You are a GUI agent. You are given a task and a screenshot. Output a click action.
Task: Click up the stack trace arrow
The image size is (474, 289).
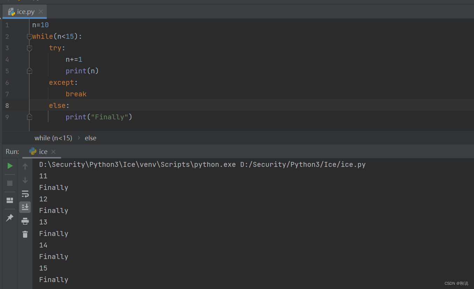[x=25, y=166]
